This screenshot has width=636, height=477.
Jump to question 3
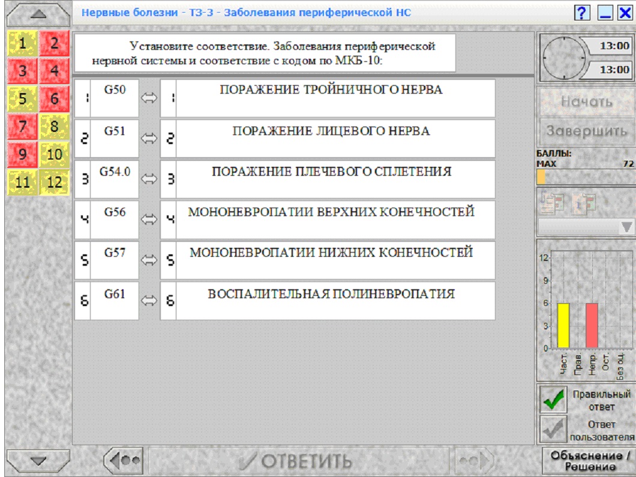(x=22, y=71)
